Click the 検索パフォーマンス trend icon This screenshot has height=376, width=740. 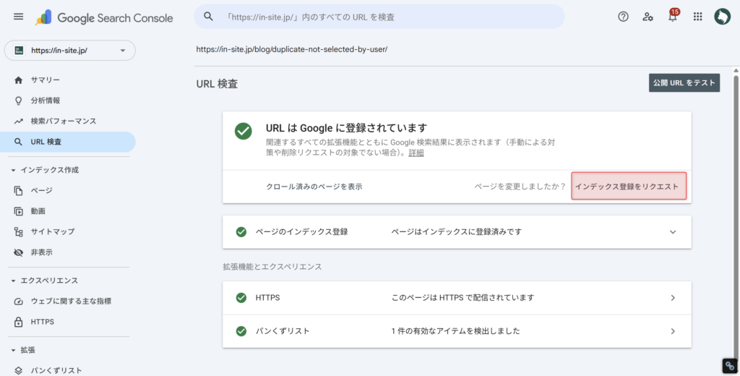[18, 121]
